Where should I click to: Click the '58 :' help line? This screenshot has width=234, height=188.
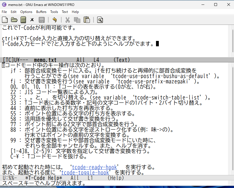click(65, 119)
